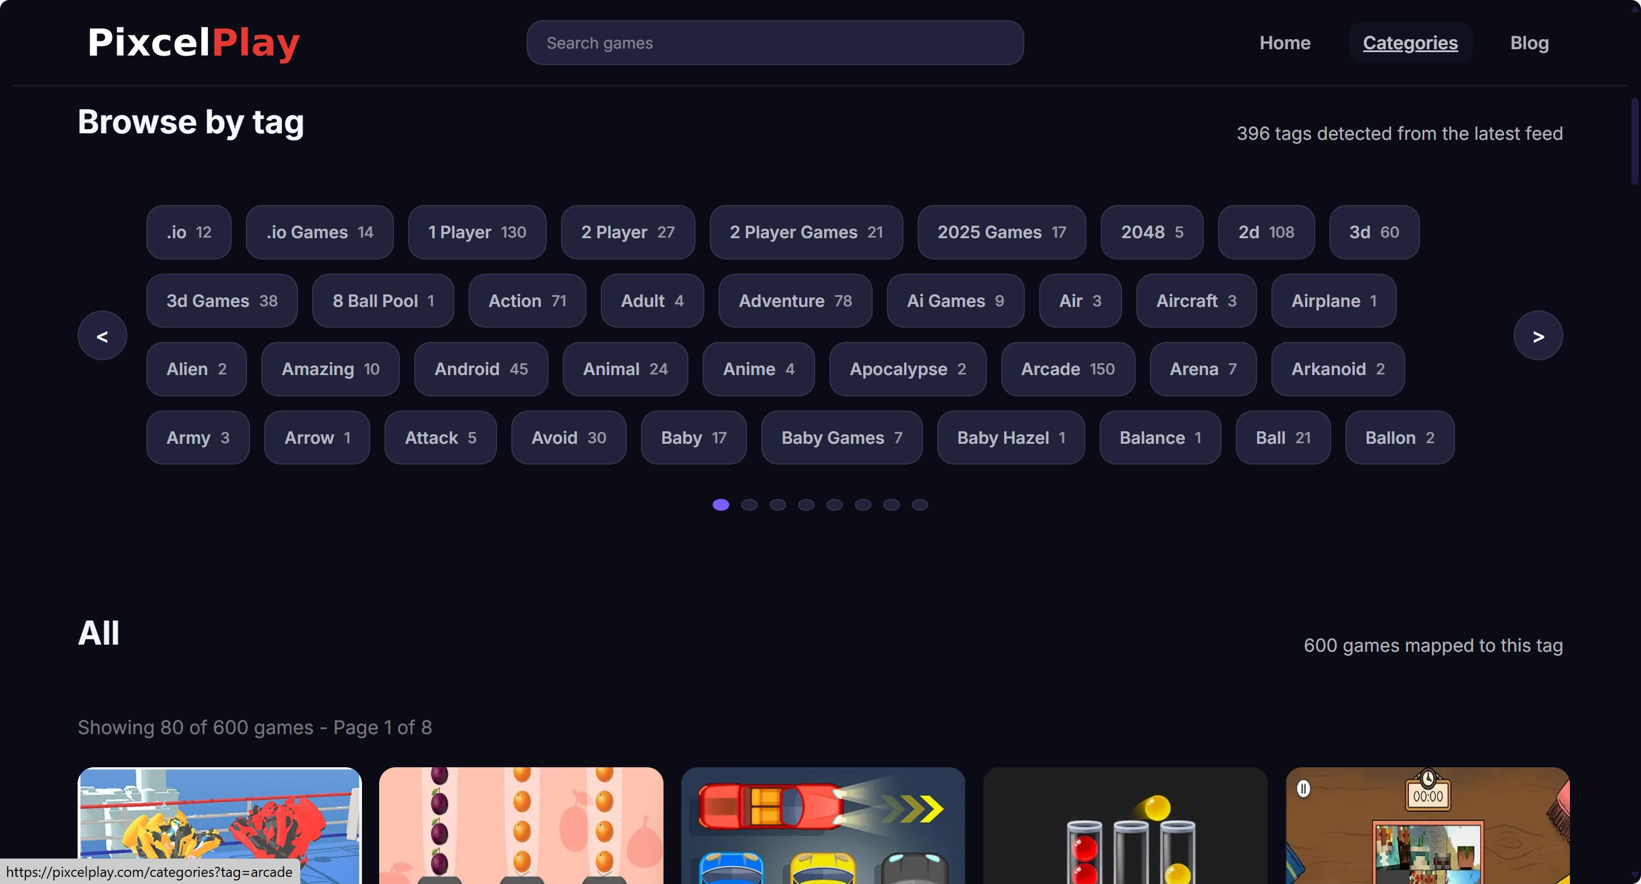Filter by the Arcade 150 tag
This screenshot has width=1641, height=884.
(1068, 369)
